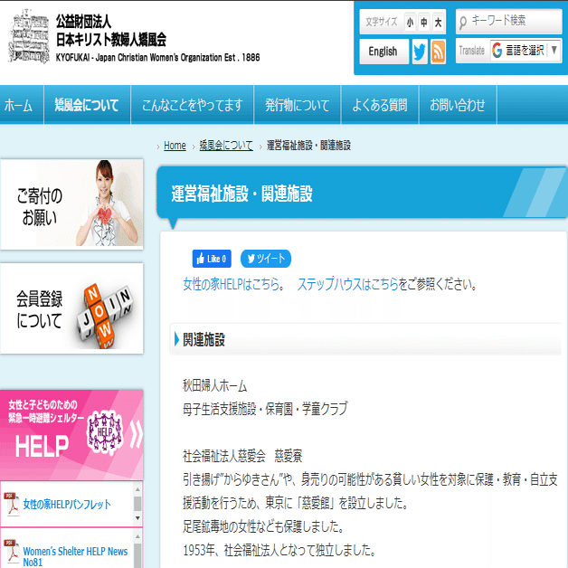Open the Twitter icon link in header
The width and height of the screenshot is (568, 568).
pyautogui.click(x=420, y=52)
